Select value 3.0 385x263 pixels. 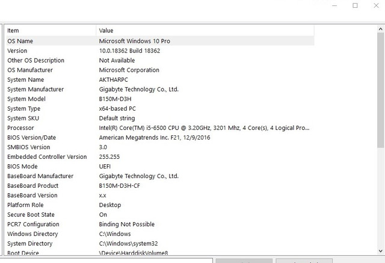pos(103,147)
